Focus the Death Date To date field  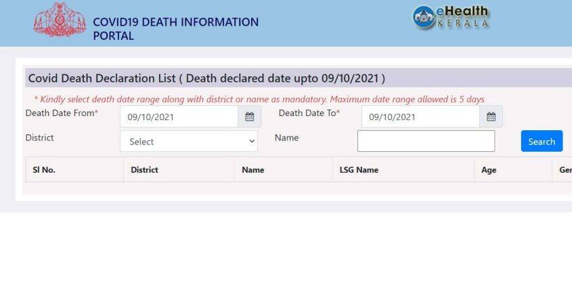pos(420,117)
